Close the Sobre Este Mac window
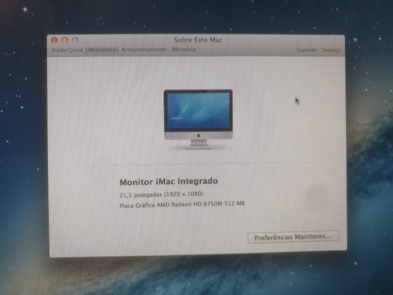The height and width of the screenshot is (295, 393). (x=55, y=40)
